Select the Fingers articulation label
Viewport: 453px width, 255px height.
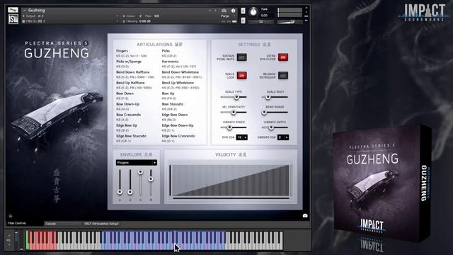[x=122, y=51]
